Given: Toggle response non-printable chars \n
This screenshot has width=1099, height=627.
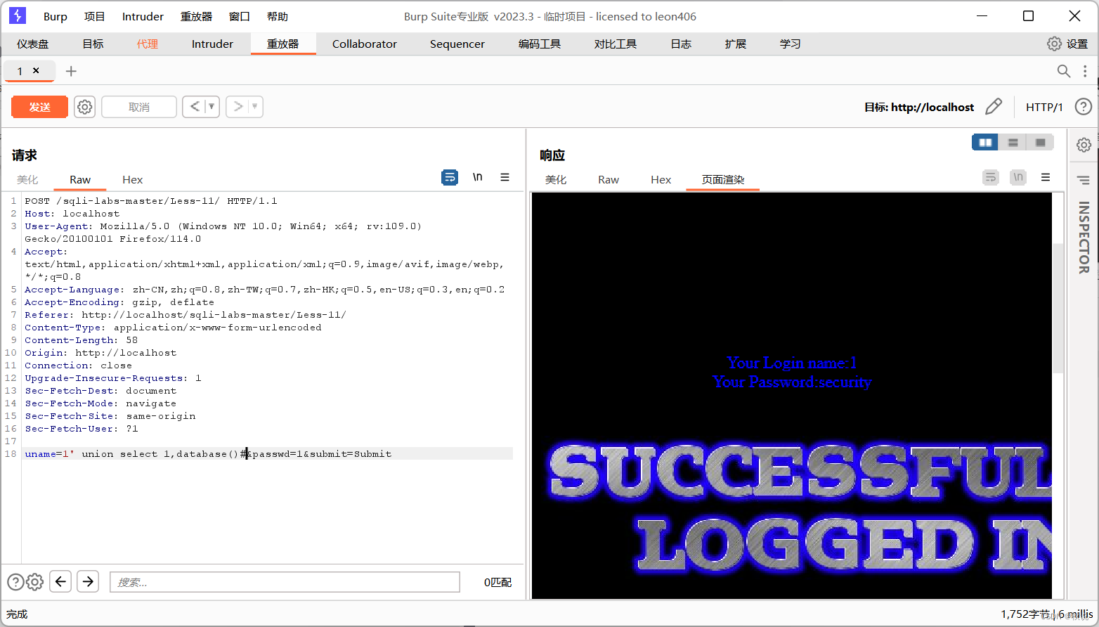Looking at the screenshot, I should [1018, 177].
